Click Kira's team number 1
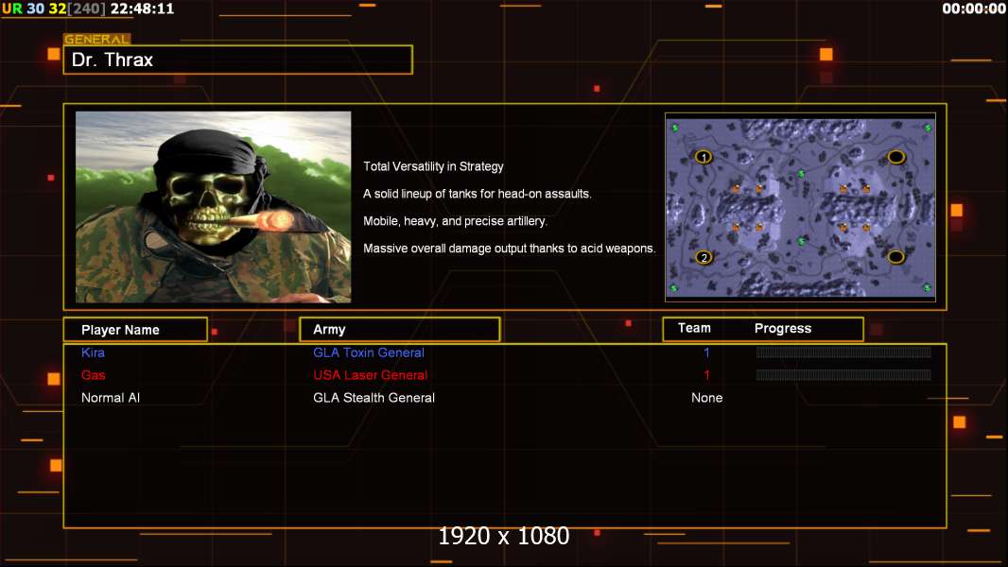Viewport: 1008px width, 567px height. (x=706, y=352)
